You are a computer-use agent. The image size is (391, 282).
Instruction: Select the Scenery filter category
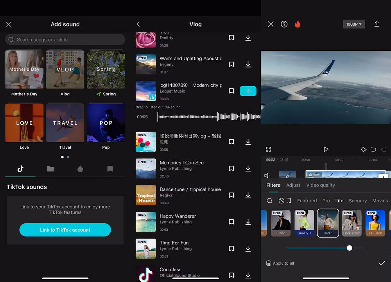point(357,201)
